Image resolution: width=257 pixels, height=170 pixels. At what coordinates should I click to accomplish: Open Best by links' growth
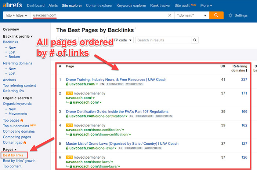tap(19, 161)
